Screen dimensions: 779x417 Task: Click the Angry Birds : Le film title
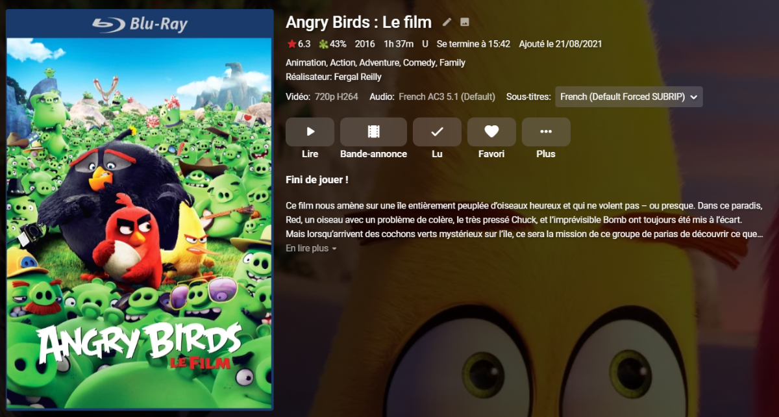[358, 22]
